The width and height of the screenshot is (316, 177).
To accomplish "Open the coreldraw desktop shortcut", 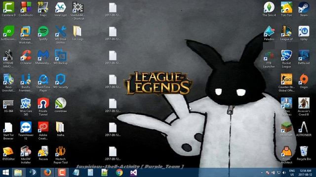I will coord(60,105).
